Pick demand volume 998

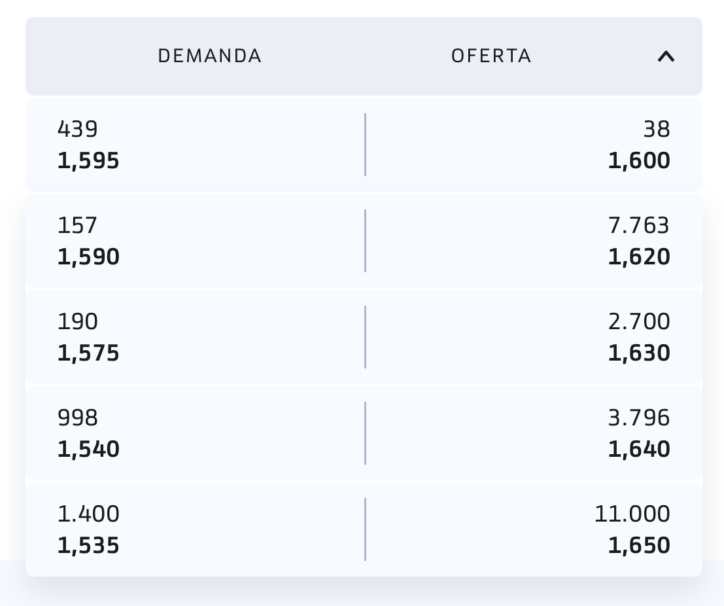point(78,418)
